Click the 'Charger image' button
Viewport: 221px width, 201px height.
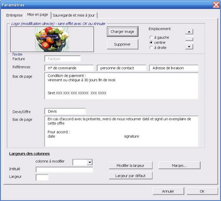click(x=122, y=32)
